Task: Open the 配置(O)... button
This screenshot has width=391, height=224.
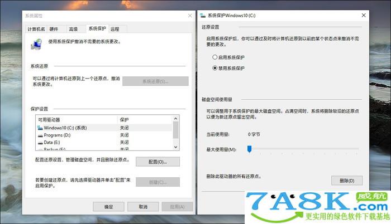Action: coord(158,162)
